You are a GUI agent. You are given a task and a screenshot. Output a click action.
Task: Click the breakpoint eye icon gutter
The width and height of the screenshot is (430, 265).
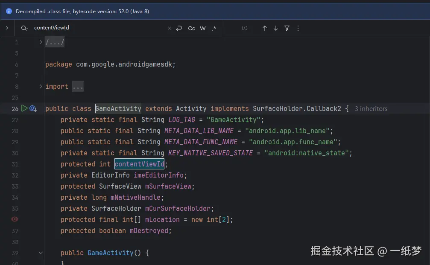tap(15, 219)
